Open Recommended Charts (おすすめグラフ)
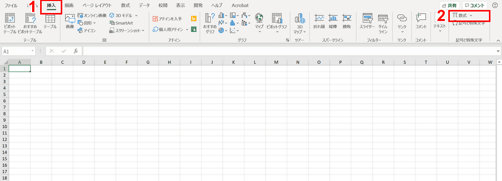 pyautogui.click(x=210, y=23)
